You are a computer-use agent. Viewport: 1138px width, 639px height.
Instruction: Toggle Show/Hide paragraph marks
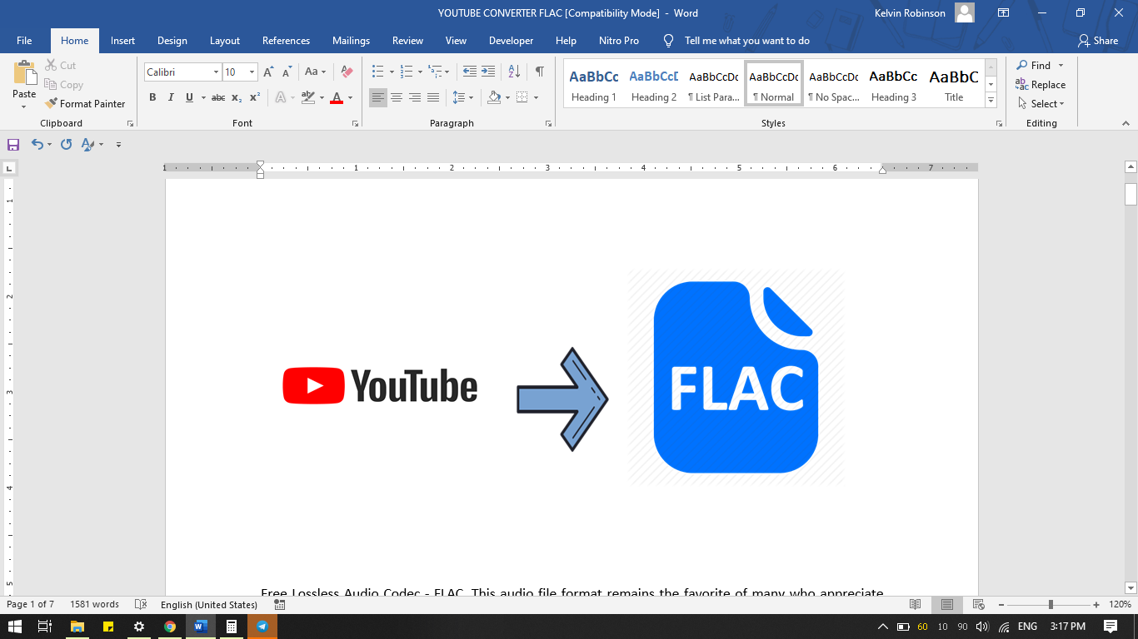click(x=540, y=72)
